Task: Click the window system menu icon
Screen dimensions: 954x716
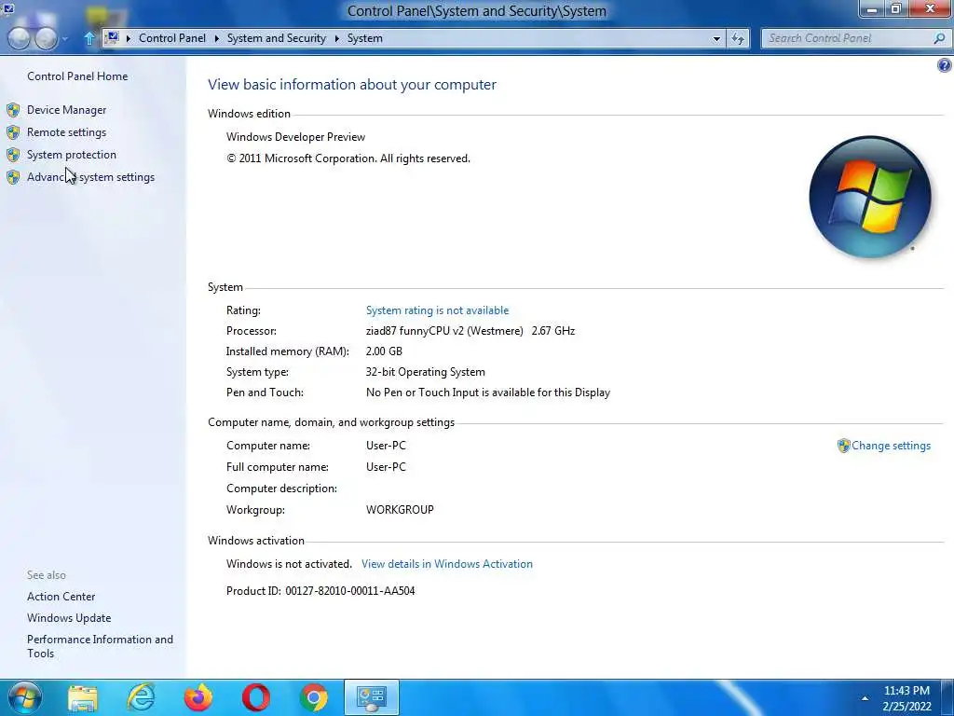Action: click(x=7, y=7)
